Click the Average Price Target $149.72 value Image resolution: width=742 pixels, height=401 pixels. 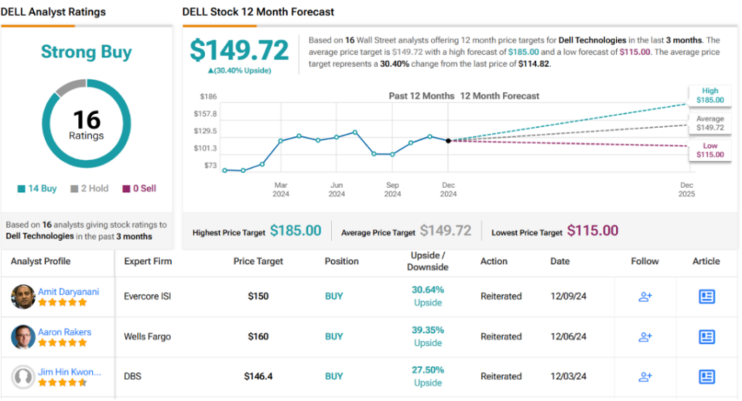[x=446, y=231]
